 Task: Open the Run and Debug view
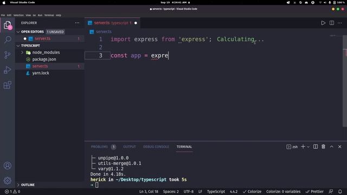pyautogui.click(x=8, y=70)
